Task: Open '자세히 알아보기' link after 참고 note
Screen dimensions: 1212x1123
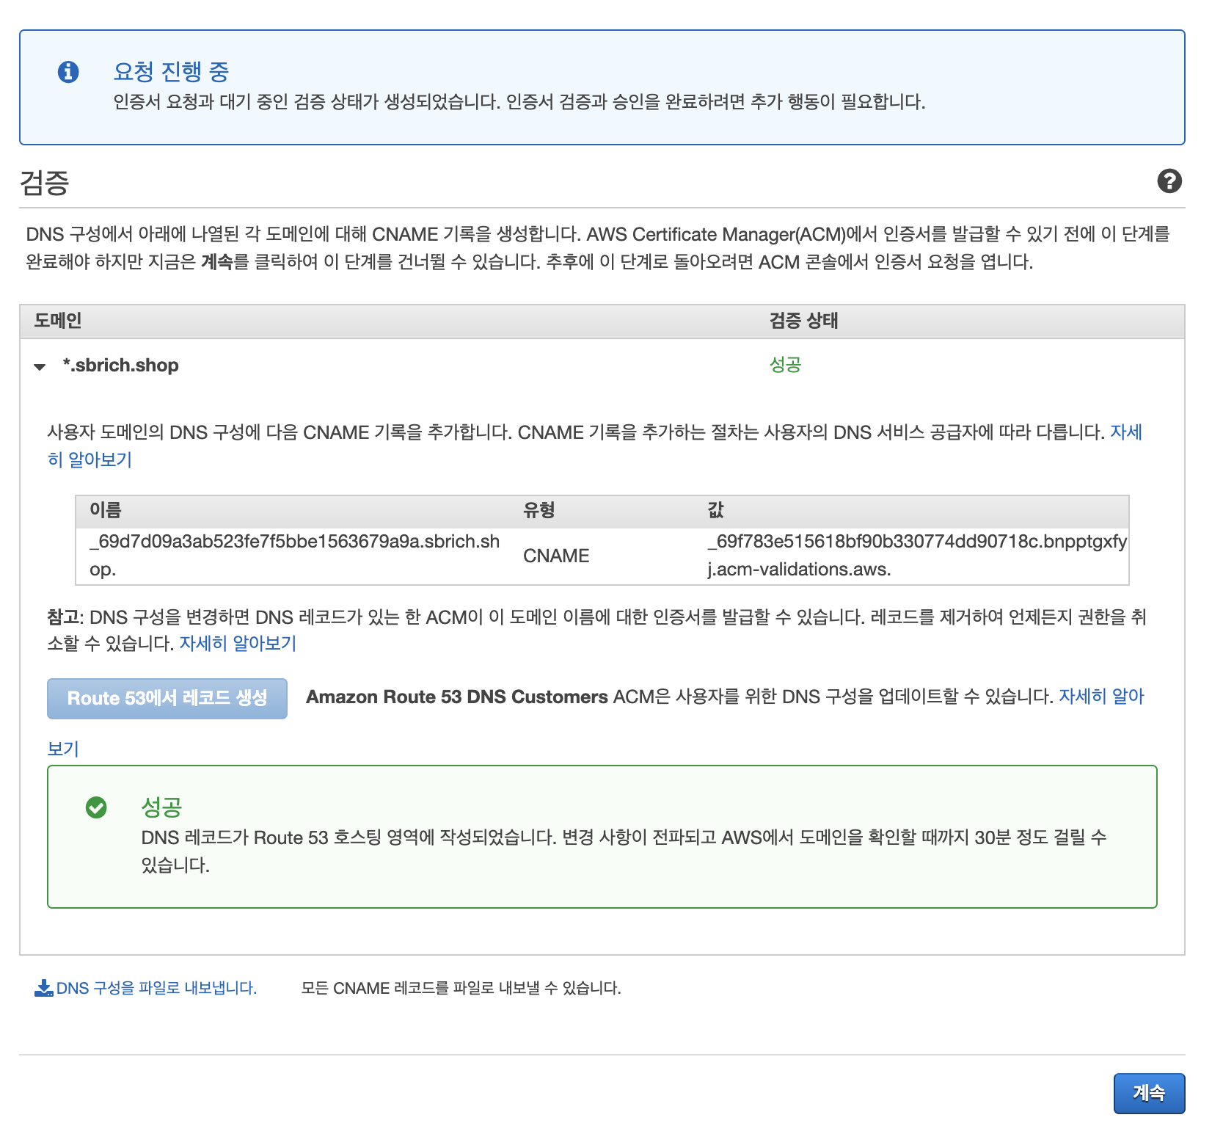Action: tap(238, 643)
